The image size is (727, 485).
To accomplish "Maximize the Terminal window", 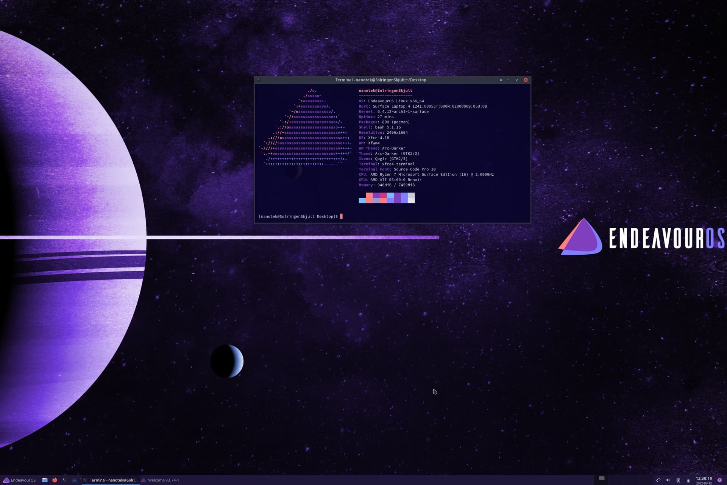I will click(517, 80).
